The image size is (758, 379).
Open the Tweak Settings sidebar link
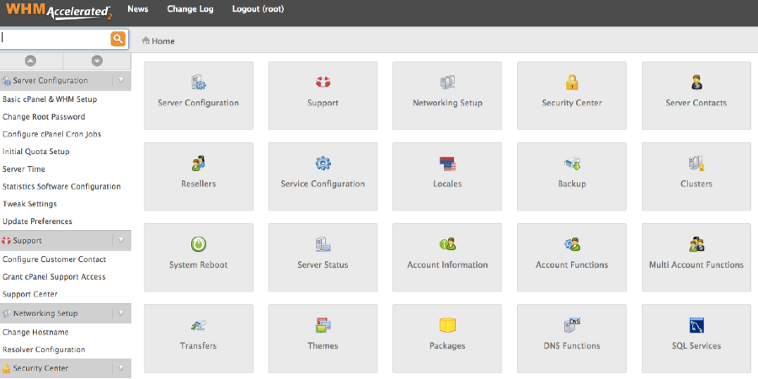(x=29, y=204)
